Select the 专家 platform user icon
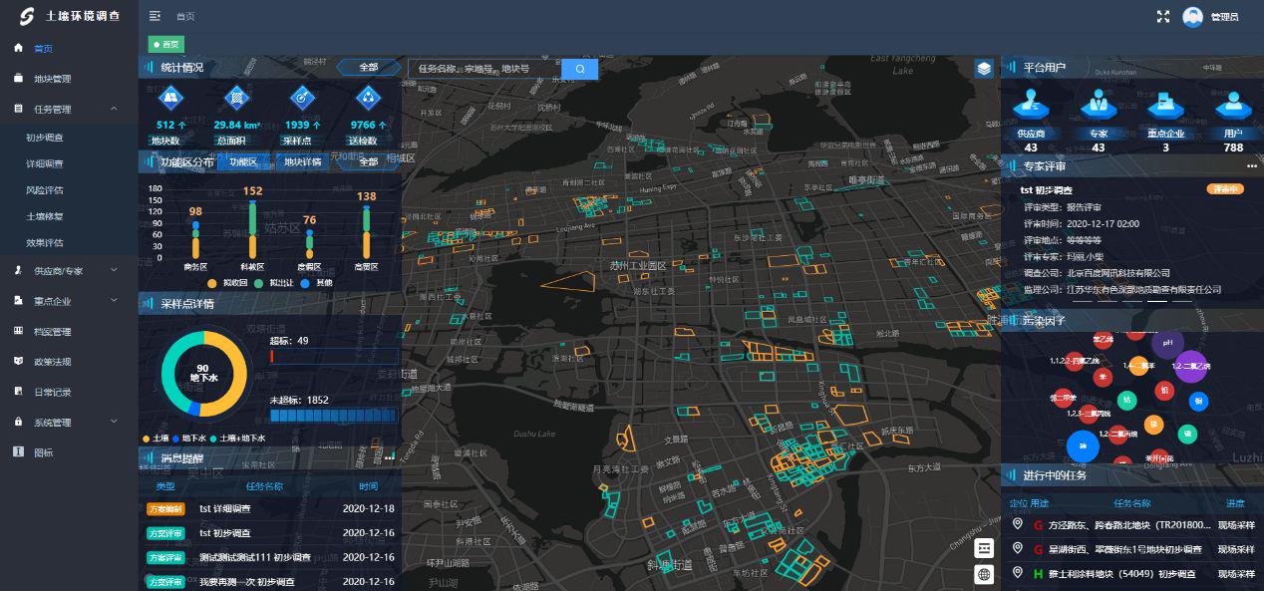The width and height of the screenshot is (1264, 591). click(1099, 104)
